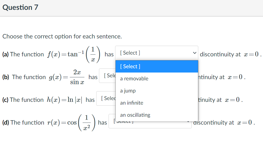This screenshot has height=141, width=263.
Task: Click 'Choose the correct option for each sentence.'
Action: [62, 36]
